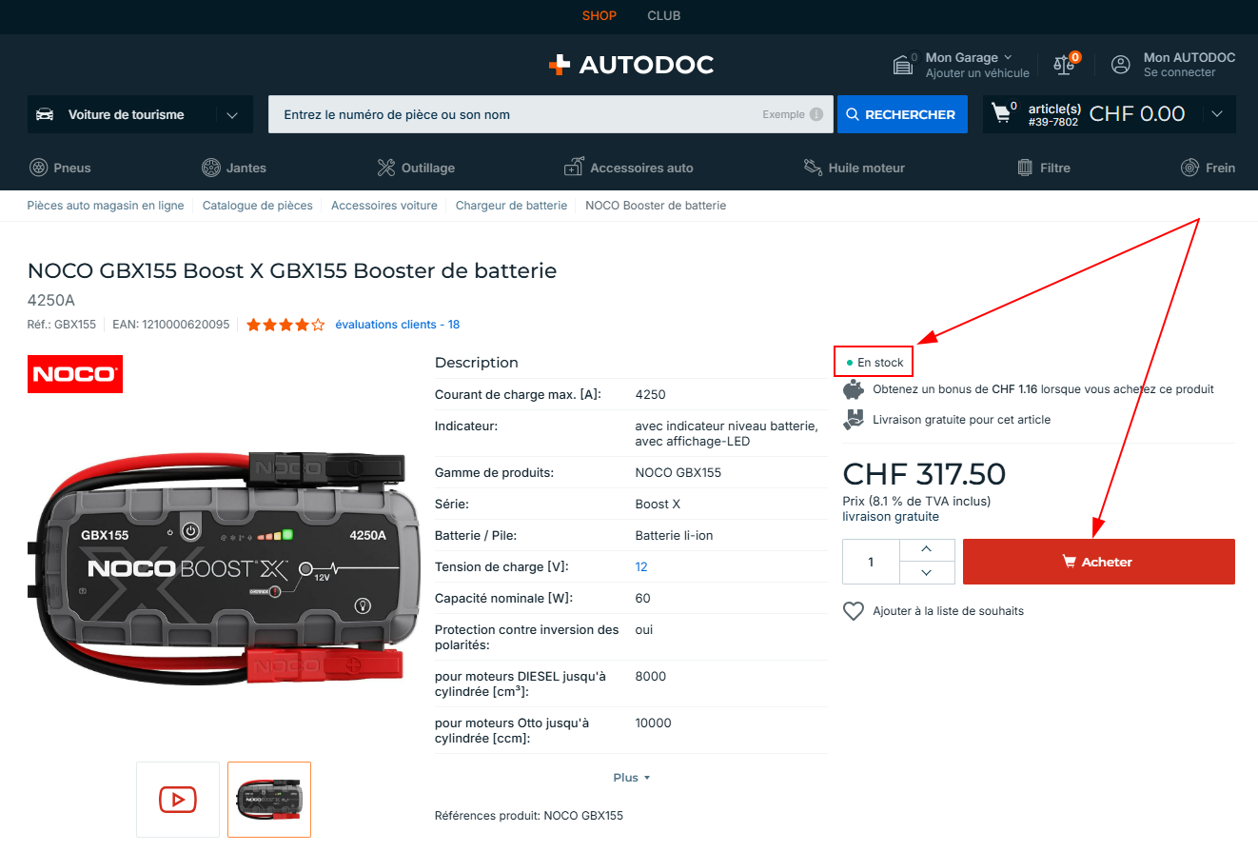The height and width of the screenshot is (852, 1258).
Task: Open évaluations clients - 18 link
Action: [398, 325]
